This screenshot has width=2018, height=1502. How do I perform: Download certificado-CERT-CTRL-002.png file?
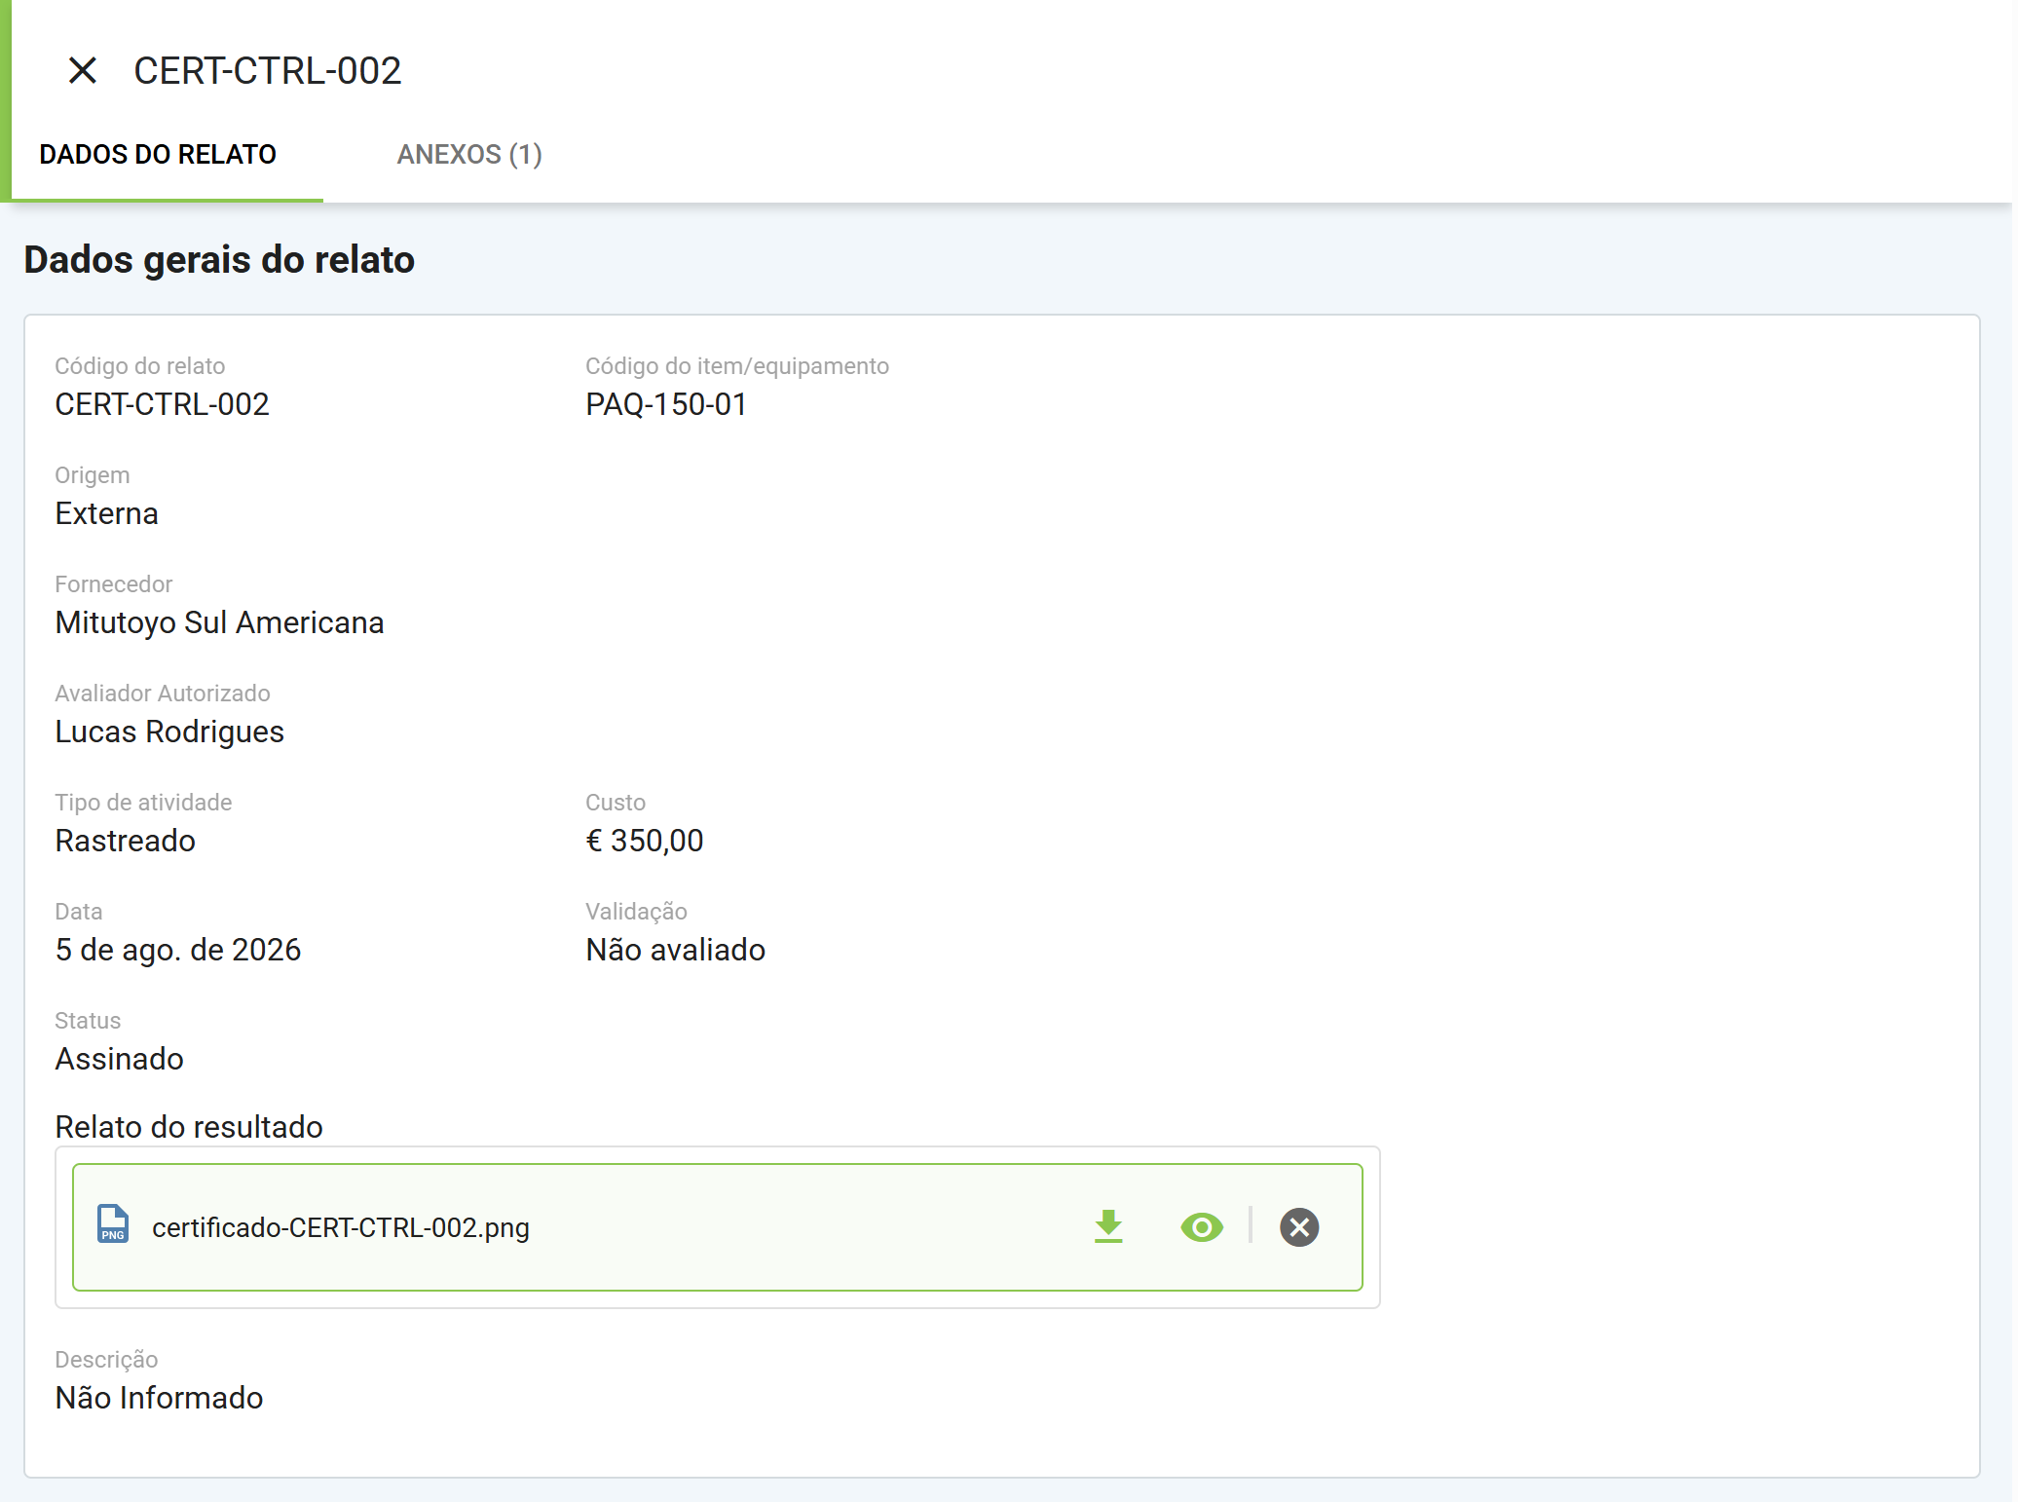1108,1226
